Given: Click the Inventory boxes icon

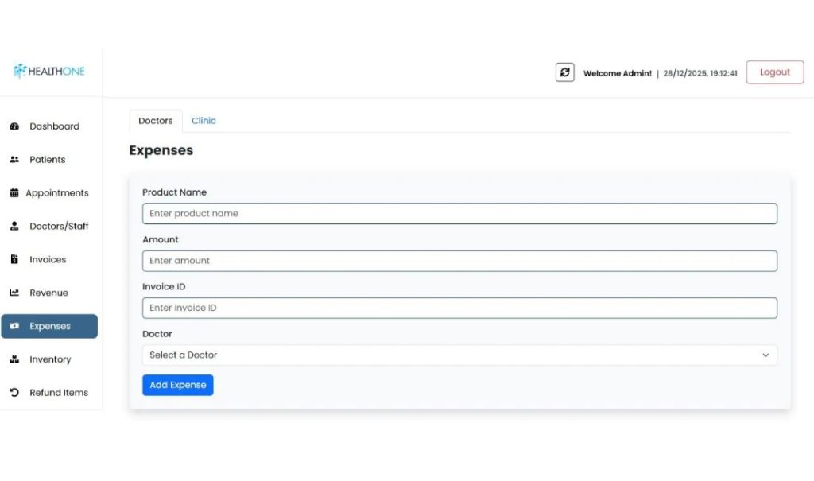Looking at the screenshot, I should click(x=14, y=359).
